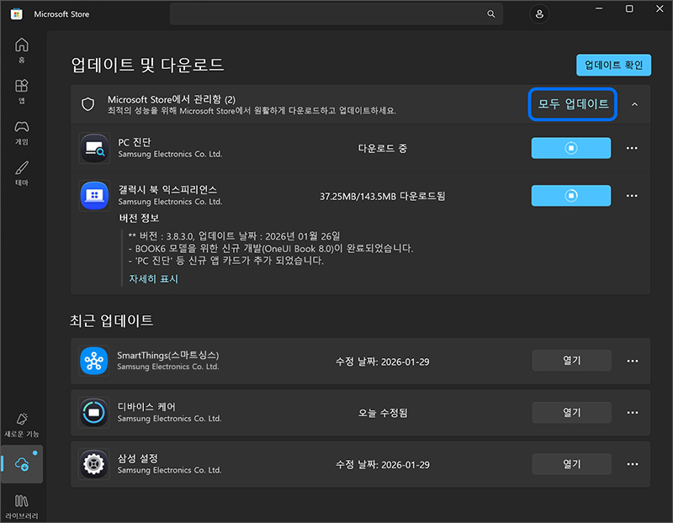The height and width of the screenshot is (523, 673).
Task: Click the 갤럭시 북 익스피리언스 download progress bar
Action: click(x=571, y=195)
